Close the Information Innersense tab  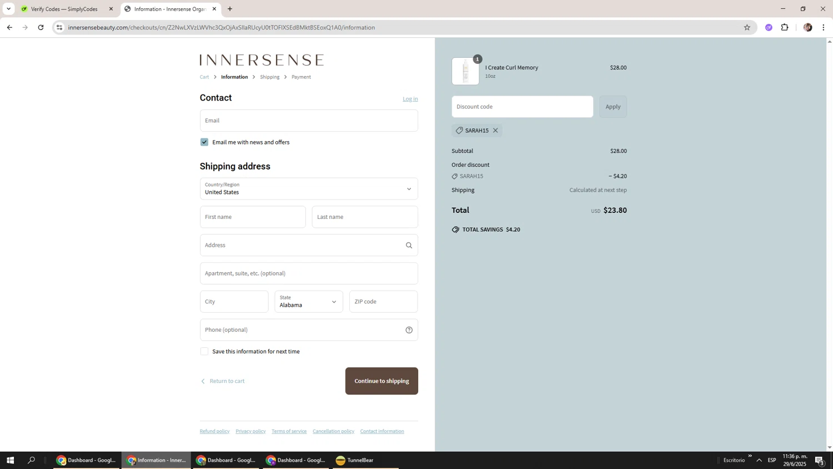tap(214, 9)
